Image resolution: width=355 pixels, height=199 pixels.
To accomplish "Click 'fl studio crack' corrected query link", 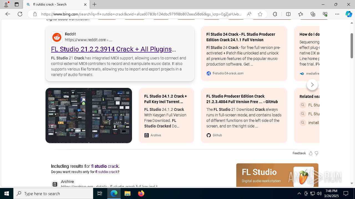I will [105, 166].
